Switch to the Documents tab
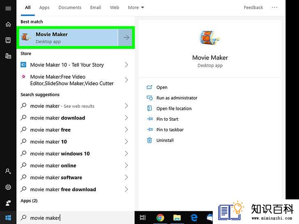This screenshot has width=299, height=224. [x=70, y=7]
